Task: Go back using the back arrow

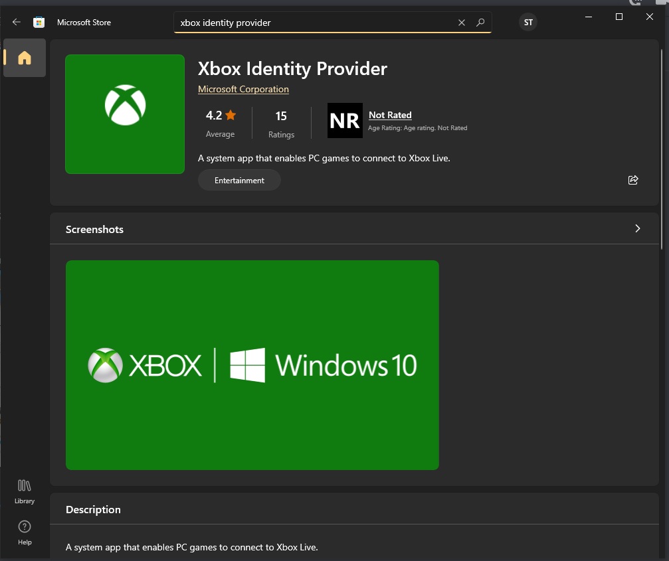Action: [17, 23]
